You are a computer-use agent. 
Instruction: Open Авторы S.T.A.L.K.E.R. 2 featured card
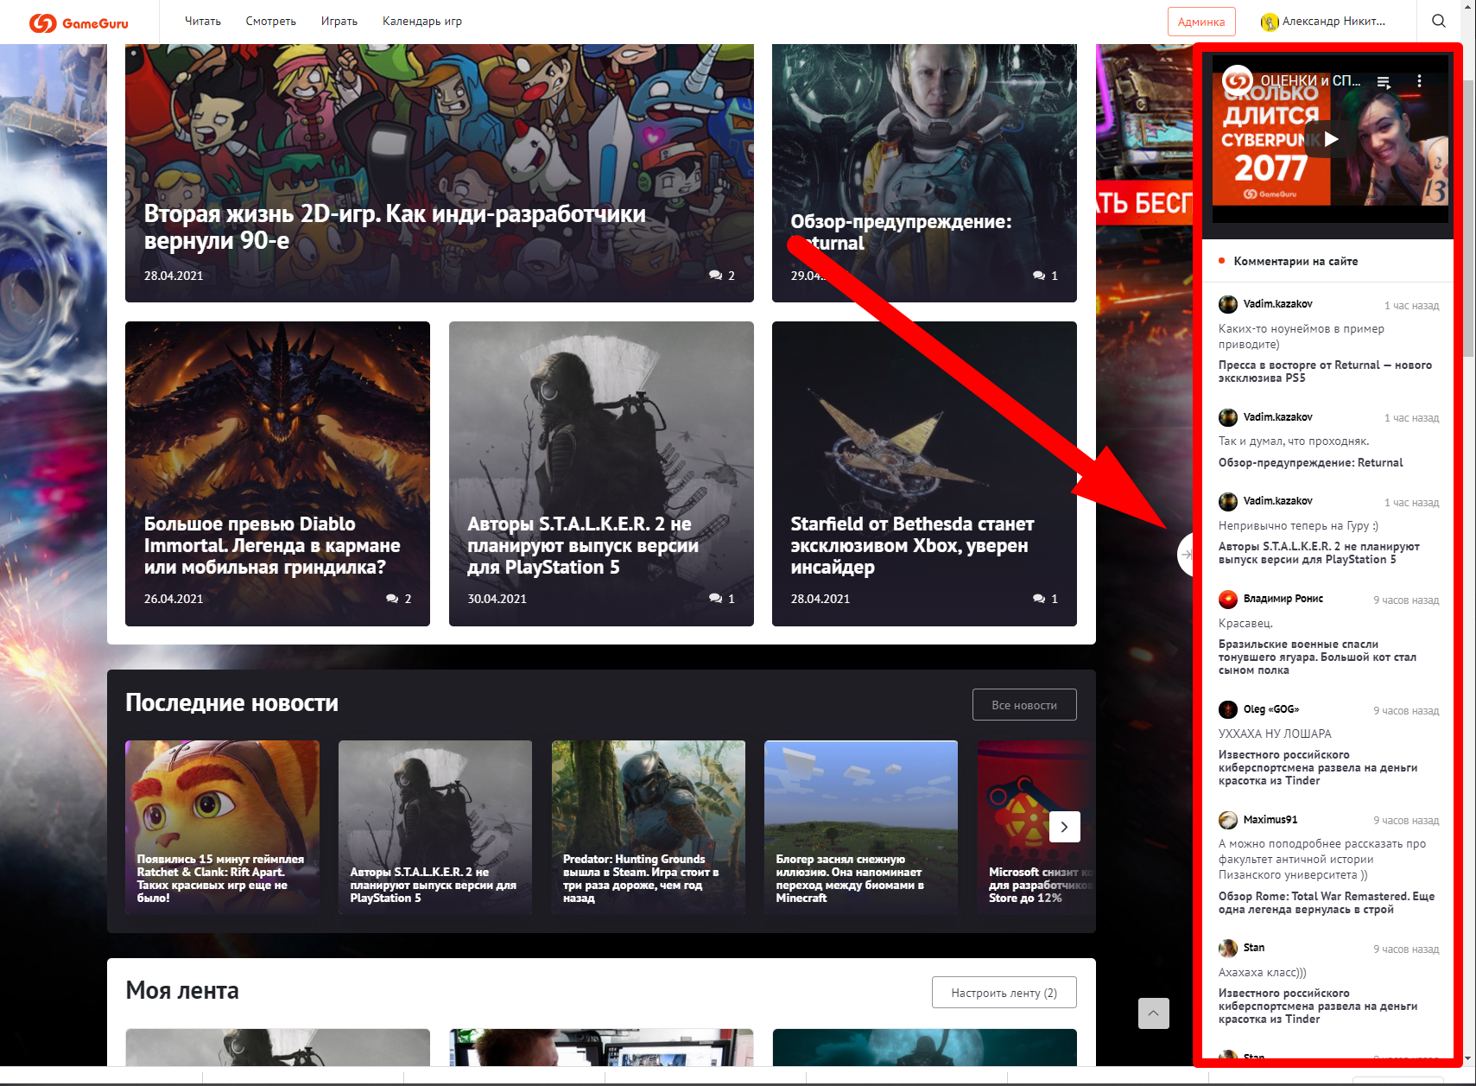click(601, 473)
